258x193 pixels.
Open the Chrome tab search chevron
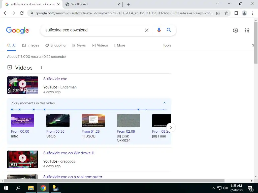point(217,4)
